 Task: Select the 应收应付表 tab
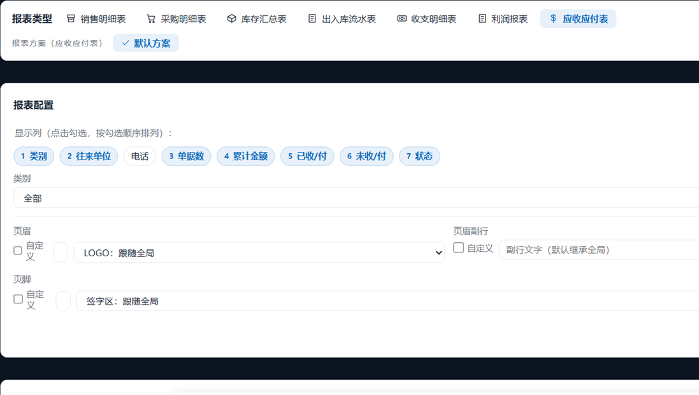pyautogui.click(x=578, y=18)
